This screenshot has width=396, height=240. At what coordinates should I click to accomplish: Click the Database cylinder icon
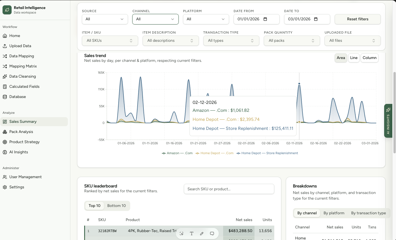click(x=5, y=97)
